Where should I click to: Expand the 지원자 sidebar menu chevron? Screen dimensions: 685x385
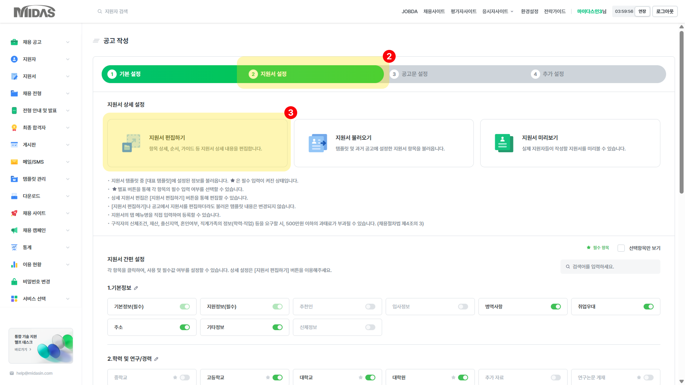[x=68, y=59]
